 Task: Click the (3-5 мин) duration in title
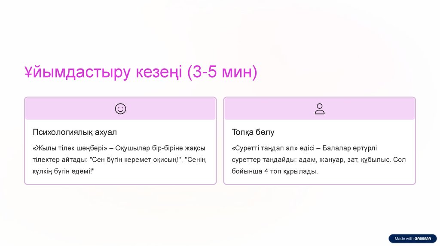pos(222,72)
